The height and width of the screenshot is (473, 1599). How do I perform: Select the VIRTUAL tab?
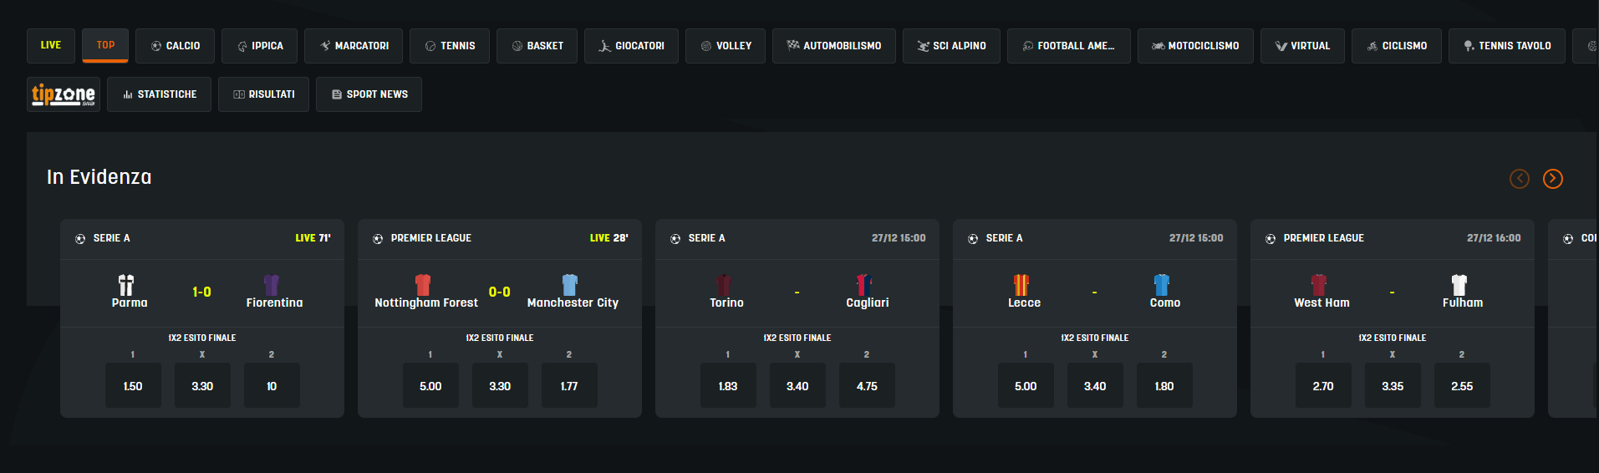[1302, 46]
